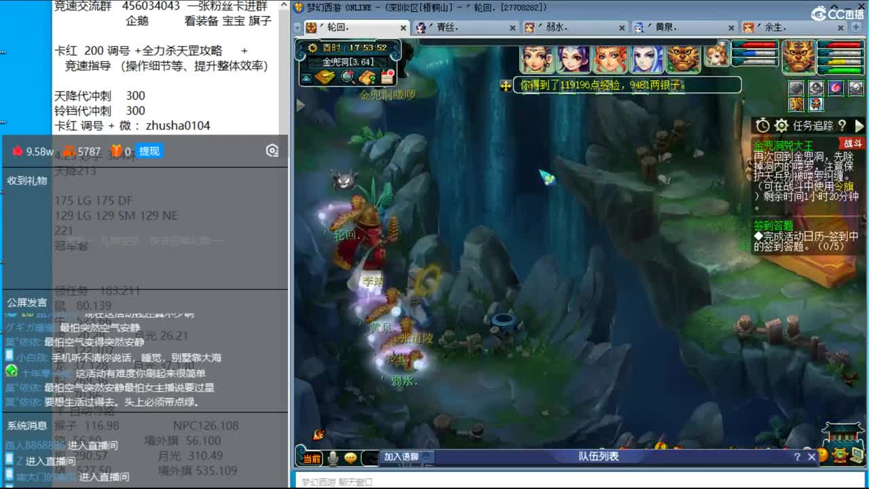Screen dimensions: 869x489
Task: Click the flying fish sprite on the map
Action: click(x=547, y=178)
